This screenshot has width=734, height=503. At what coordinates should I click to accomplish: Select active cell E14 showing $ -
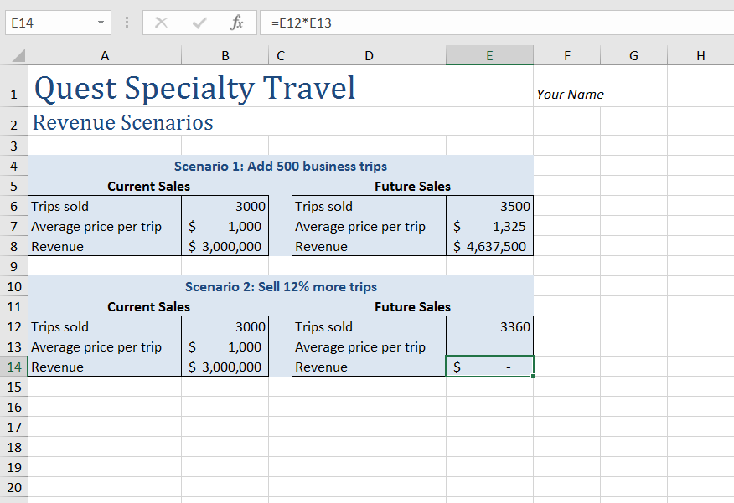click(489, 367)
